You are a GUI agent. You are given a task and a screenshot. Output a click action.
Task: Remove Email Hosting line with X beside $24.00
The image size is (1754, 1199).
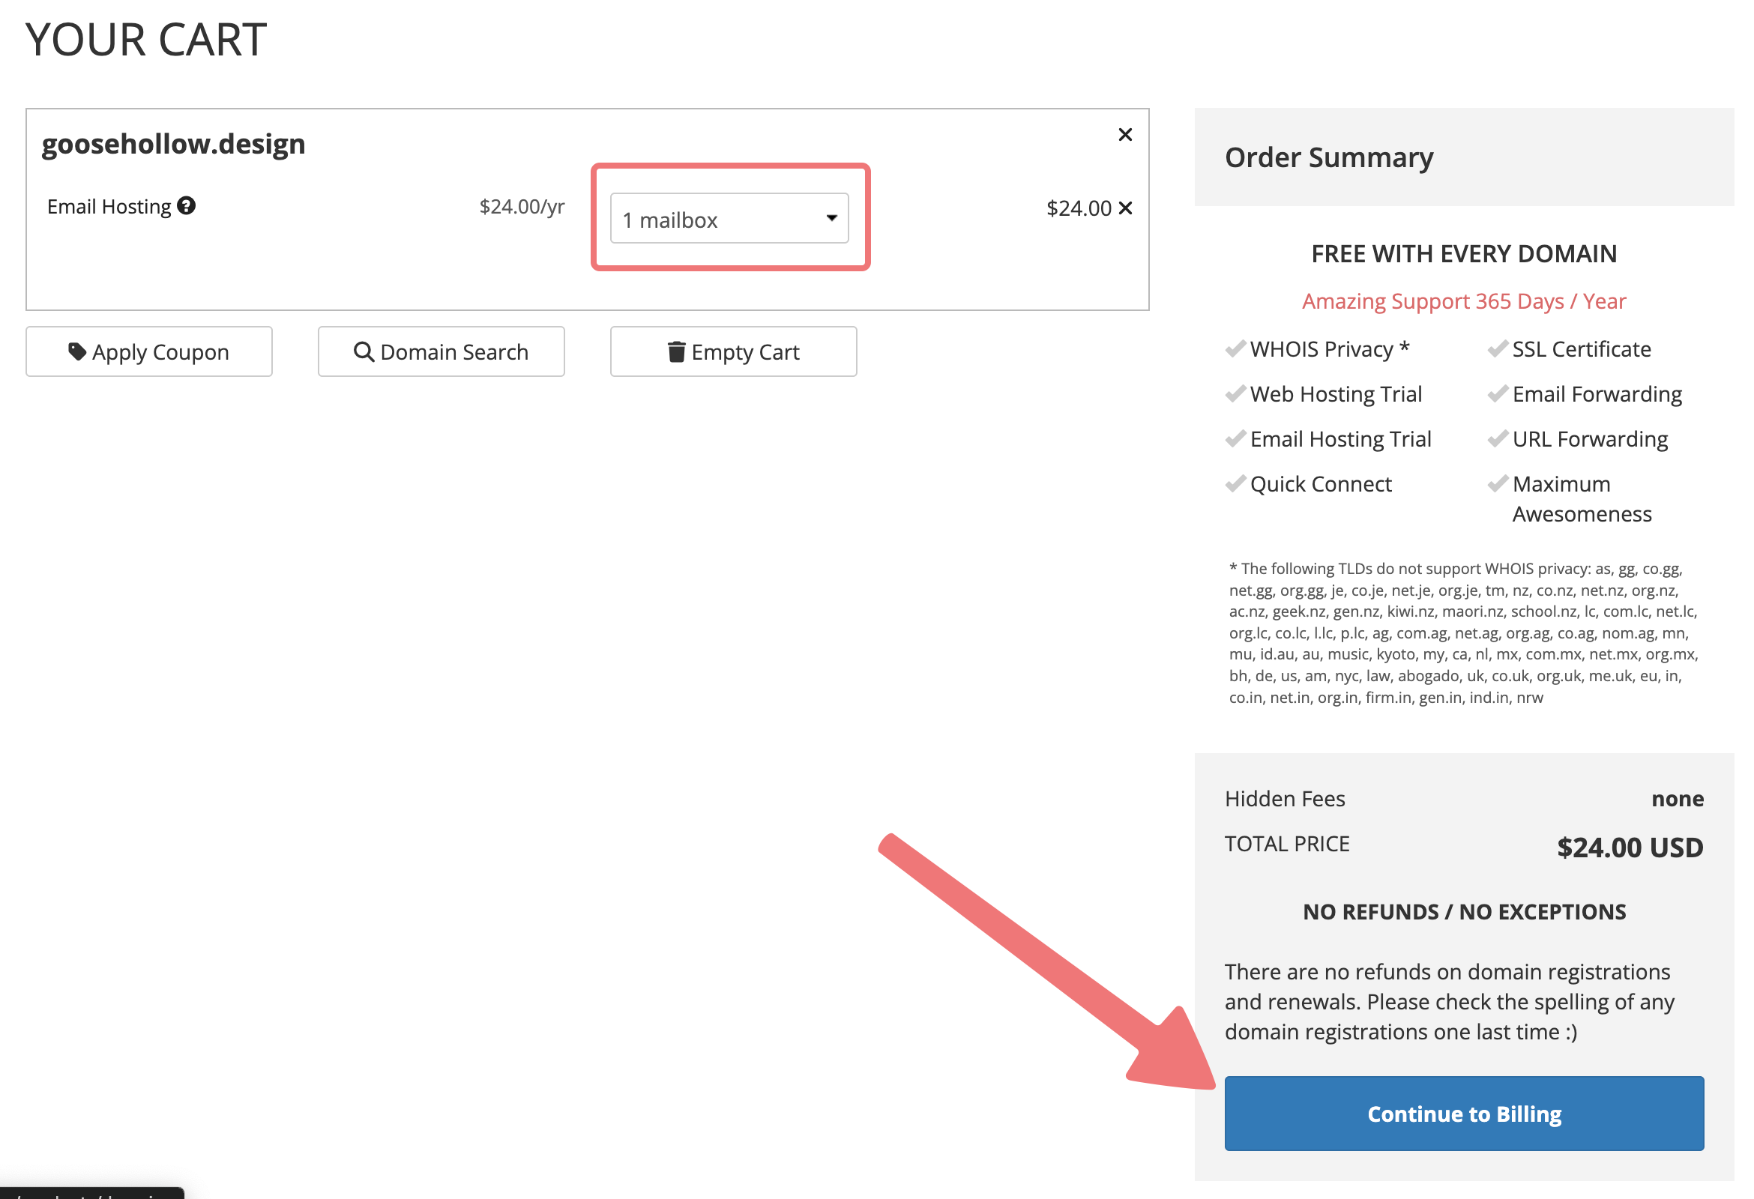tap(1124, 208)
